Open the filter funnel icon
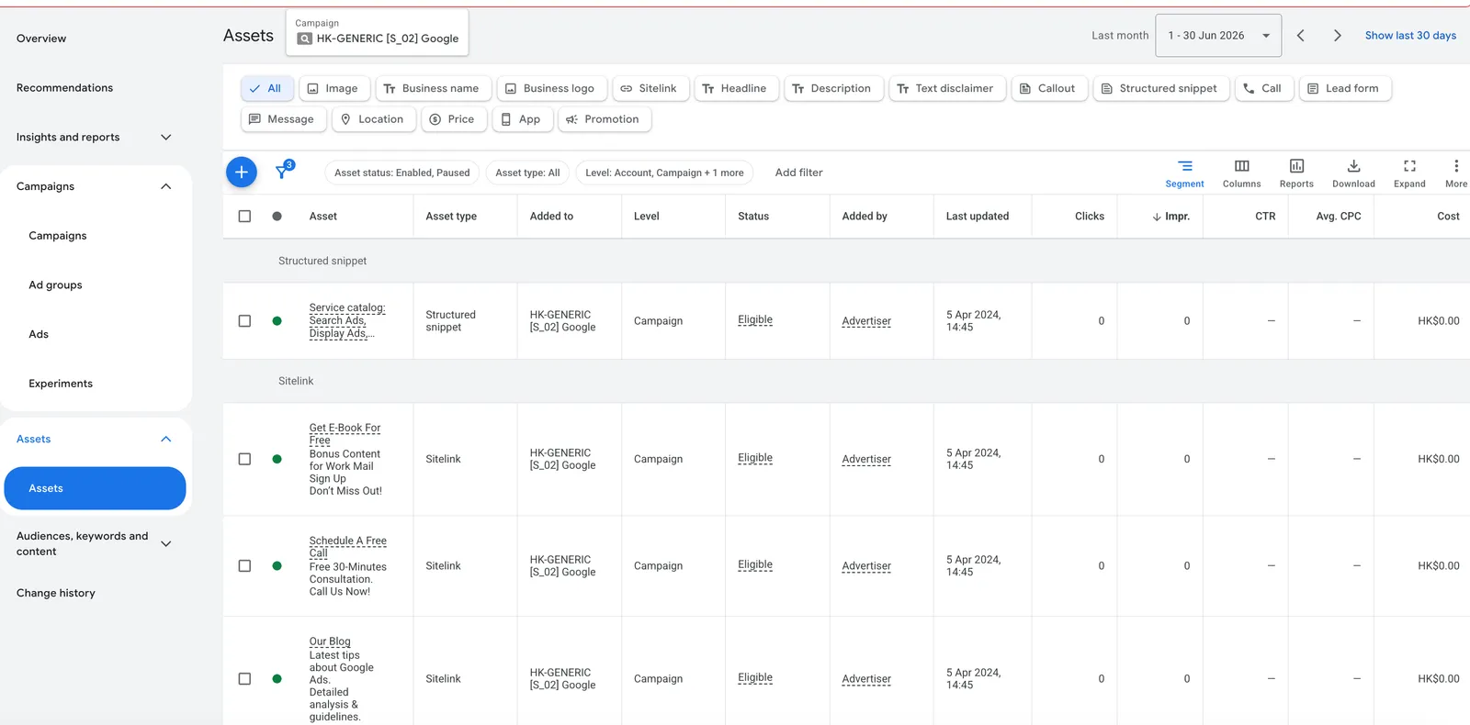This screenshot has height=725, width=1470. 284,171
